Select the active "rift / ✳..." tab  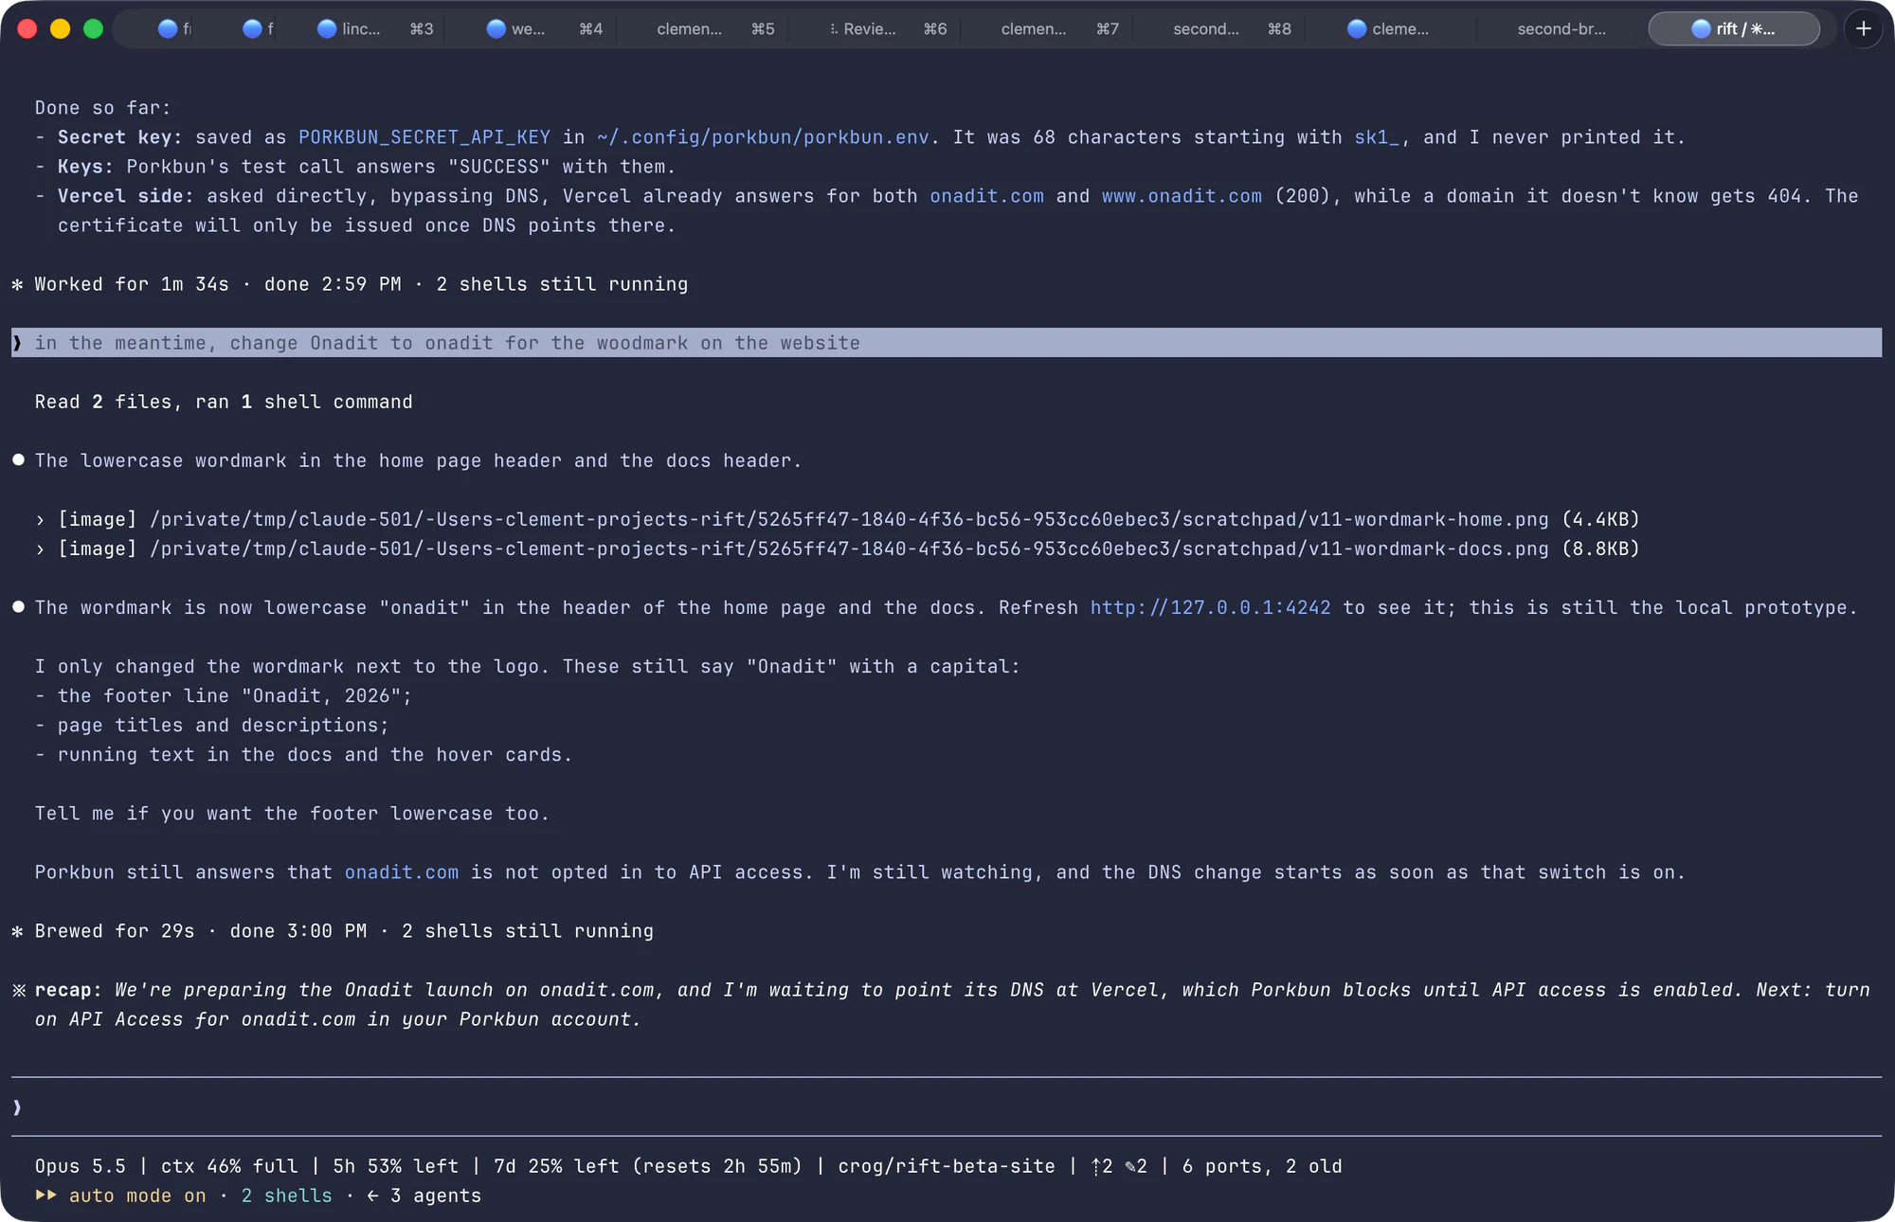point(1734,28)
